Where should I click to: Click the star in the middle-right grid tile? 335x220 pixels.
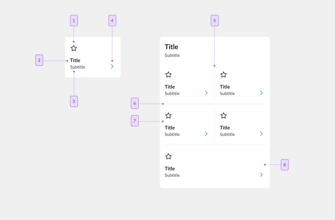(223, 116)
